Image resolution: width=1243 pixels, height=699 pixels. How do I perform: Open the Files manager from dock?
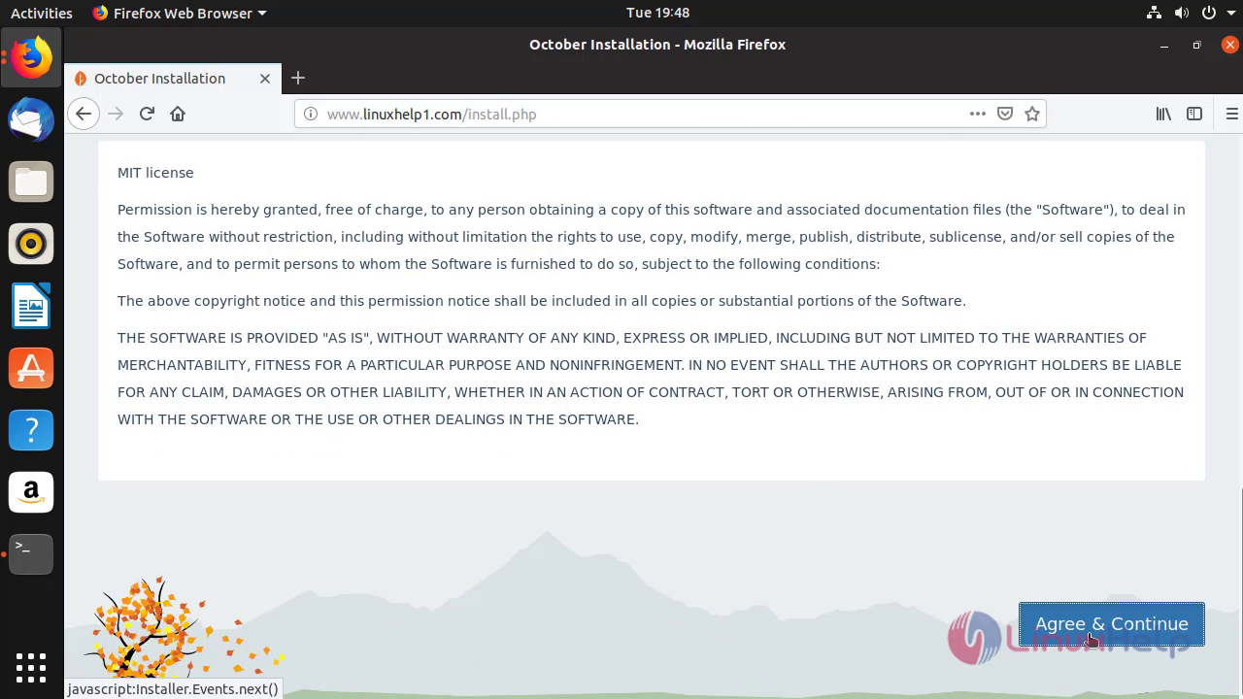(31, 183)
